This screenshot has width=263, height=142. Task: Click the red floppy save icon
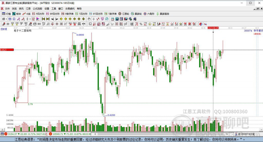coord(126,19)
